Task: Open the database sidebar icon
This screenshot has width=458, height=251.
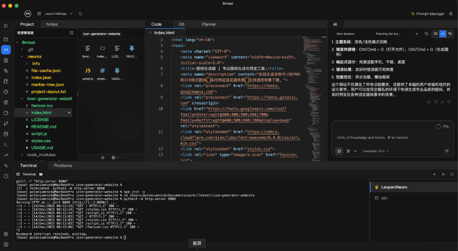Action: [x=6, y=134]
